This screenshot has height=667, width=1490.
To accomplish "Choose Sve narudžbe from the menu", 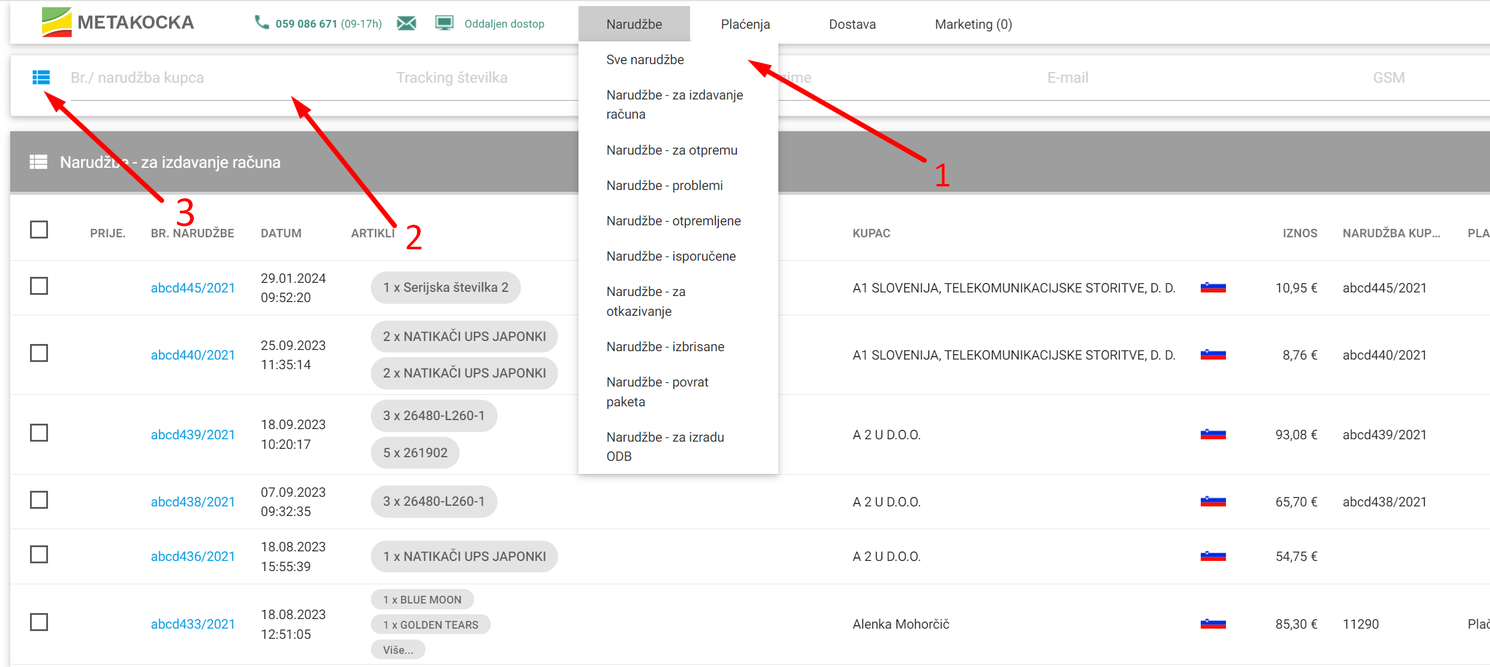I will pyautogui.click(x=645, y=59).
